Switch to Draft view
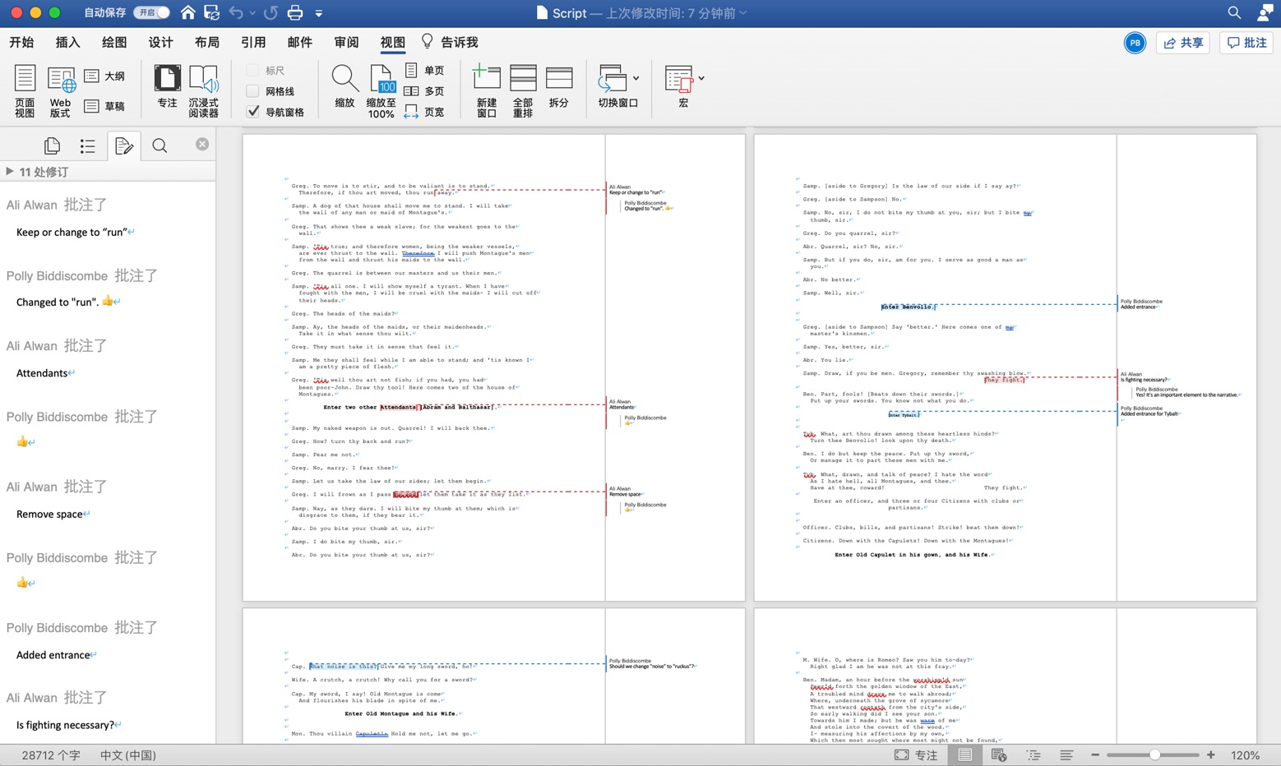The width and height of the screenshot is (1281, 766). pos(104,106)
